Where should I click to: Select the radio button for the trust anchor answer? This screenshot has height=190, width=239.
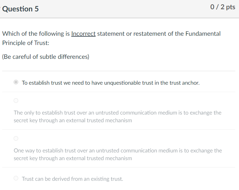pyautogui.click(x=16, y=83)
